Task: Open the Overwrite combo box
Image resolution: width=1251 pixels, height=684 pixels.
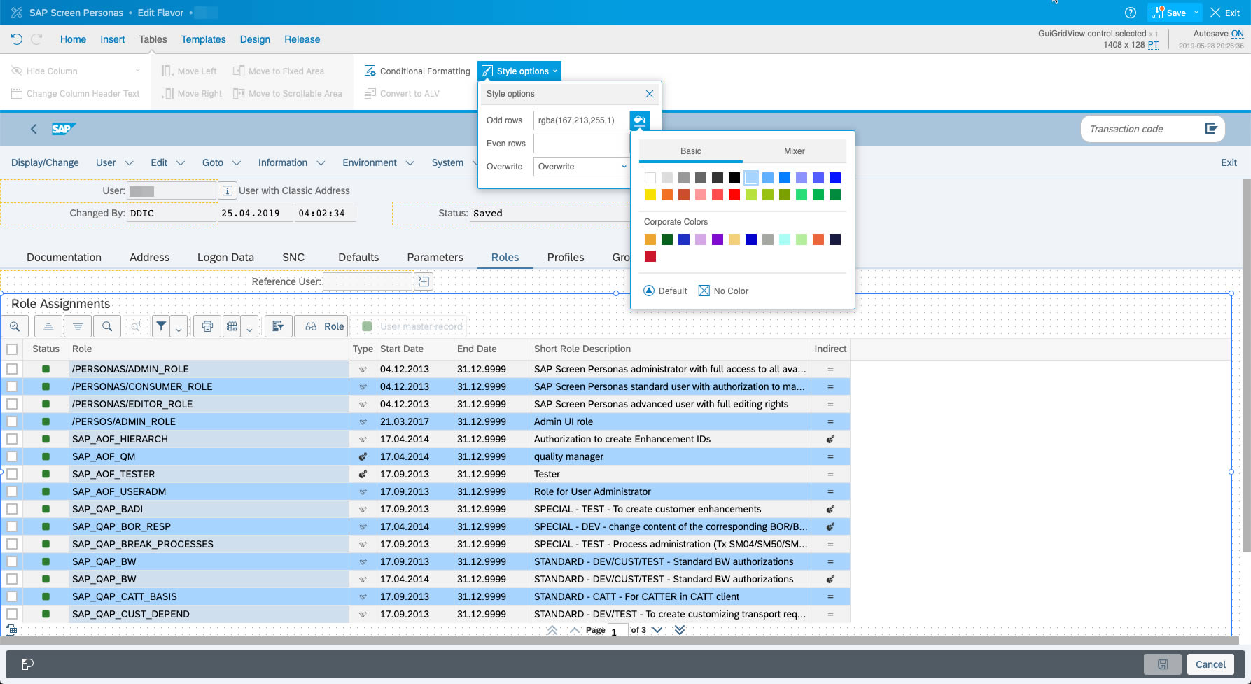Action: coord(581,167)
